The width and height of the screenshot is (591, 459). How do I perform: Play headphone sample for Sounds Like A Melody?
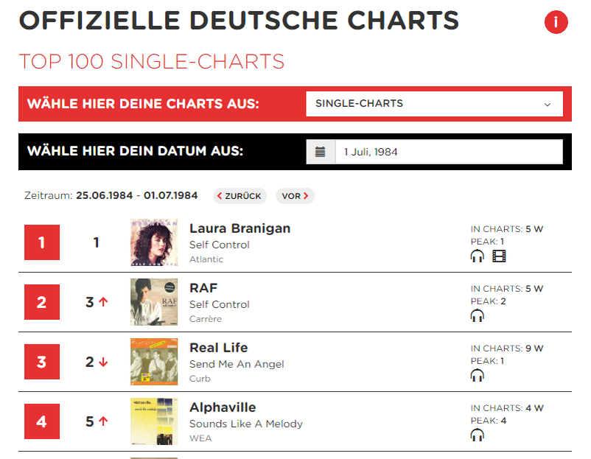click(478, 435)
